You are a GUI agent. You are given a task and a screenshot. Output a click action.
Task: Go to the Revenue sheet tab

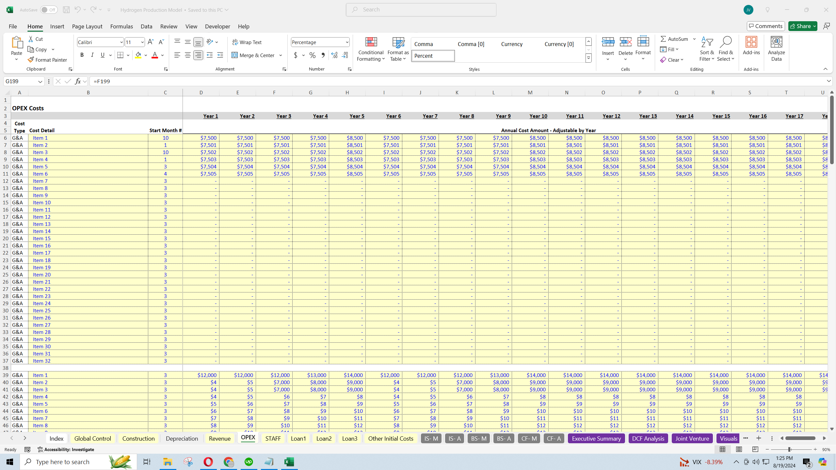(219, 438)
